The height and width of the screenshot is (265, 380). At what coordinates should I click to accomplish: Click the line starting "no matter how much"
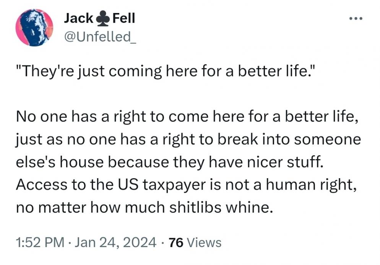tap(145, 208)
